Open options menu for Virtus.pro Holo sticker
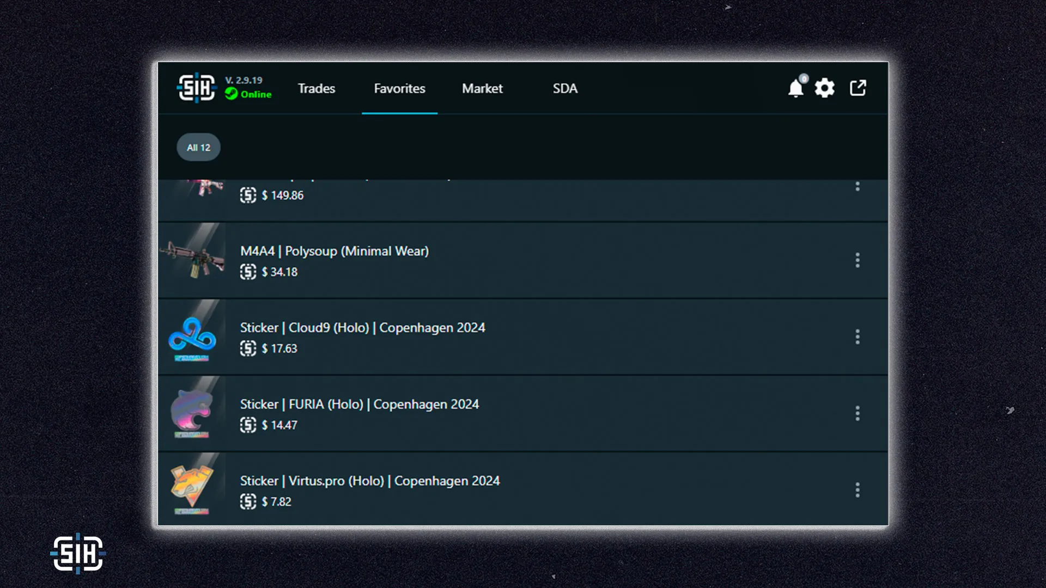1046x588 pixels. click(x=858, y=490)
